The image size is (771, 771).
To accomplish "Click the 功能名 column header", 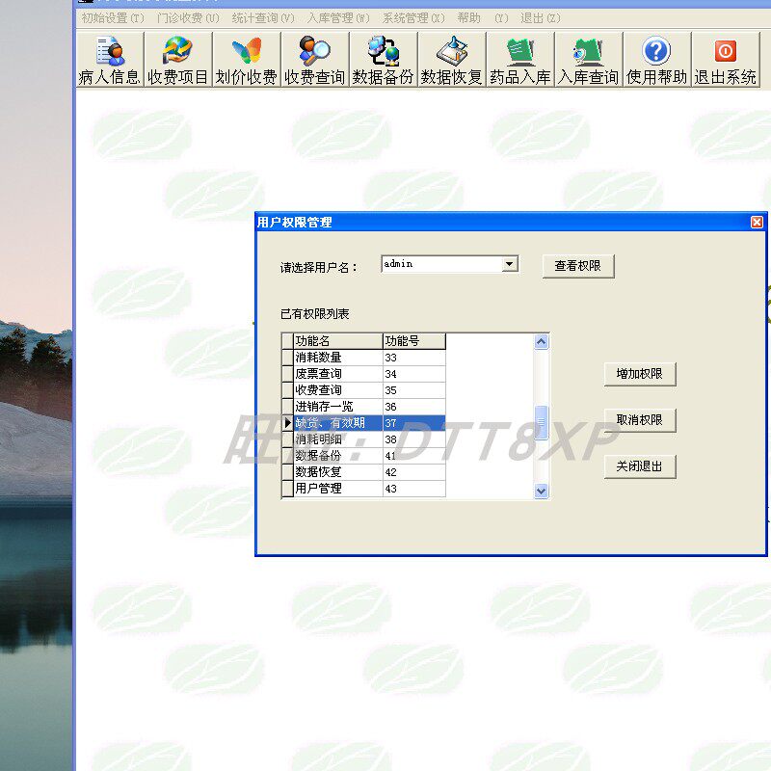I will tap(338, 341).
